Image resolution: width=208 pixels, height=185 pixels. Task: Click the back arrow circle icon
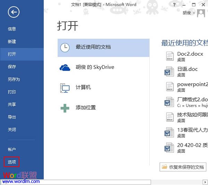pos(14,12)
